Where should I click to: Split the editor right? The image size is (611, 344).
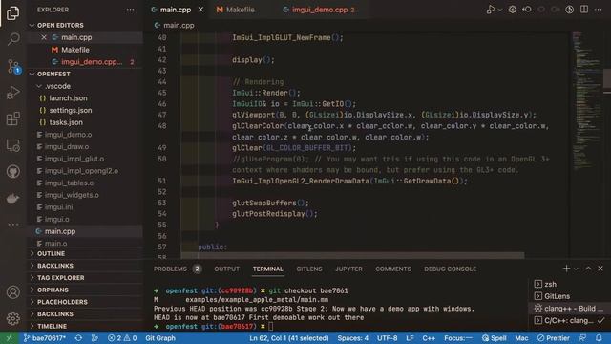point(584,10)
